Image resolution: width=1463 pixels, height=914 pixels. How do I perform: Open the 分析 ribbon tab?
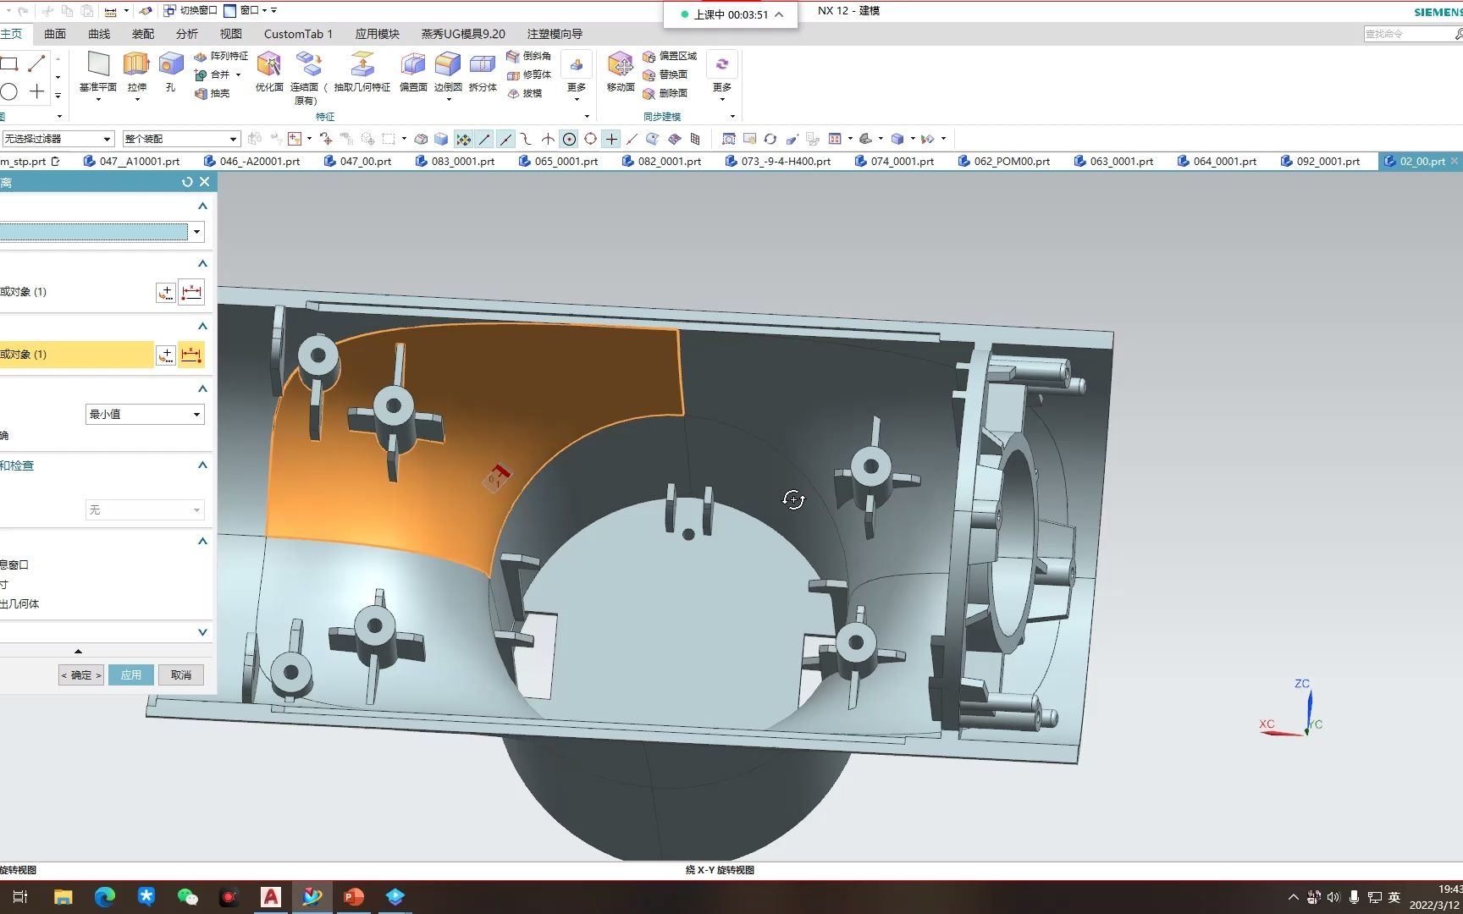click(186, 34)
